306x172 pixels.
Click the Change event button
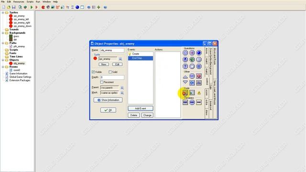click(147, 115)
